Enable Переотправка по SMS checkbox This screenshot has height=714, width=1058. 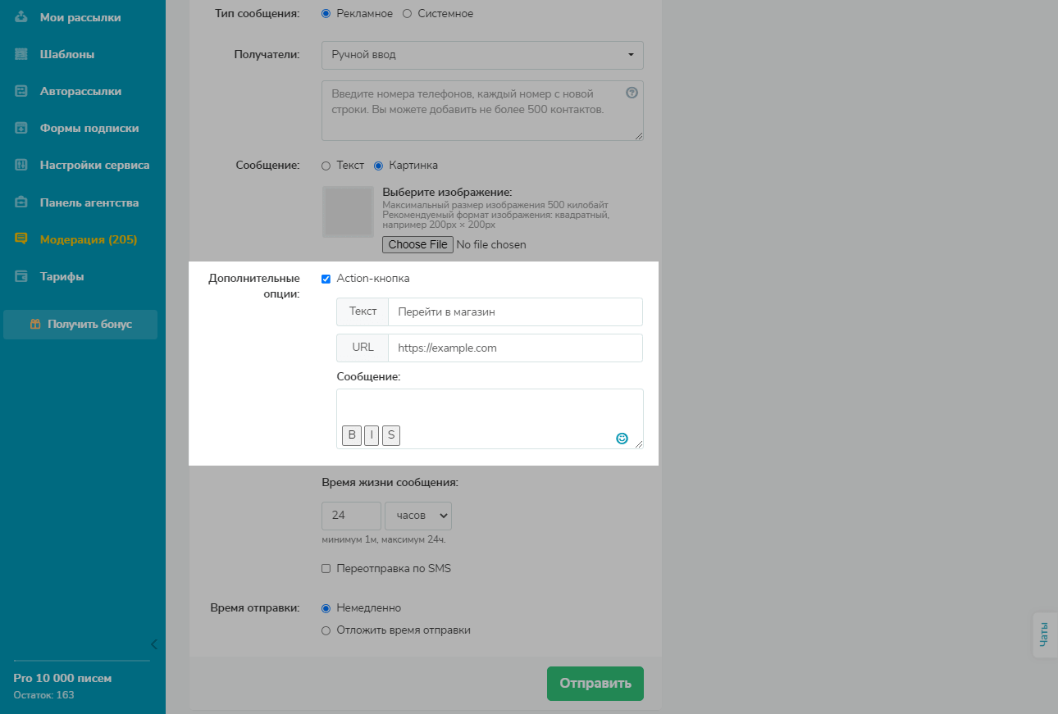point(326,569)
